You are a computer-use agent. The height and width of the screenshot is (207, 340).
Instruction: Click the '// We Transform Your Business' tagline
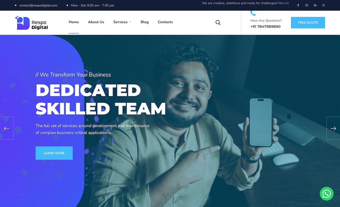pos(73,75)
